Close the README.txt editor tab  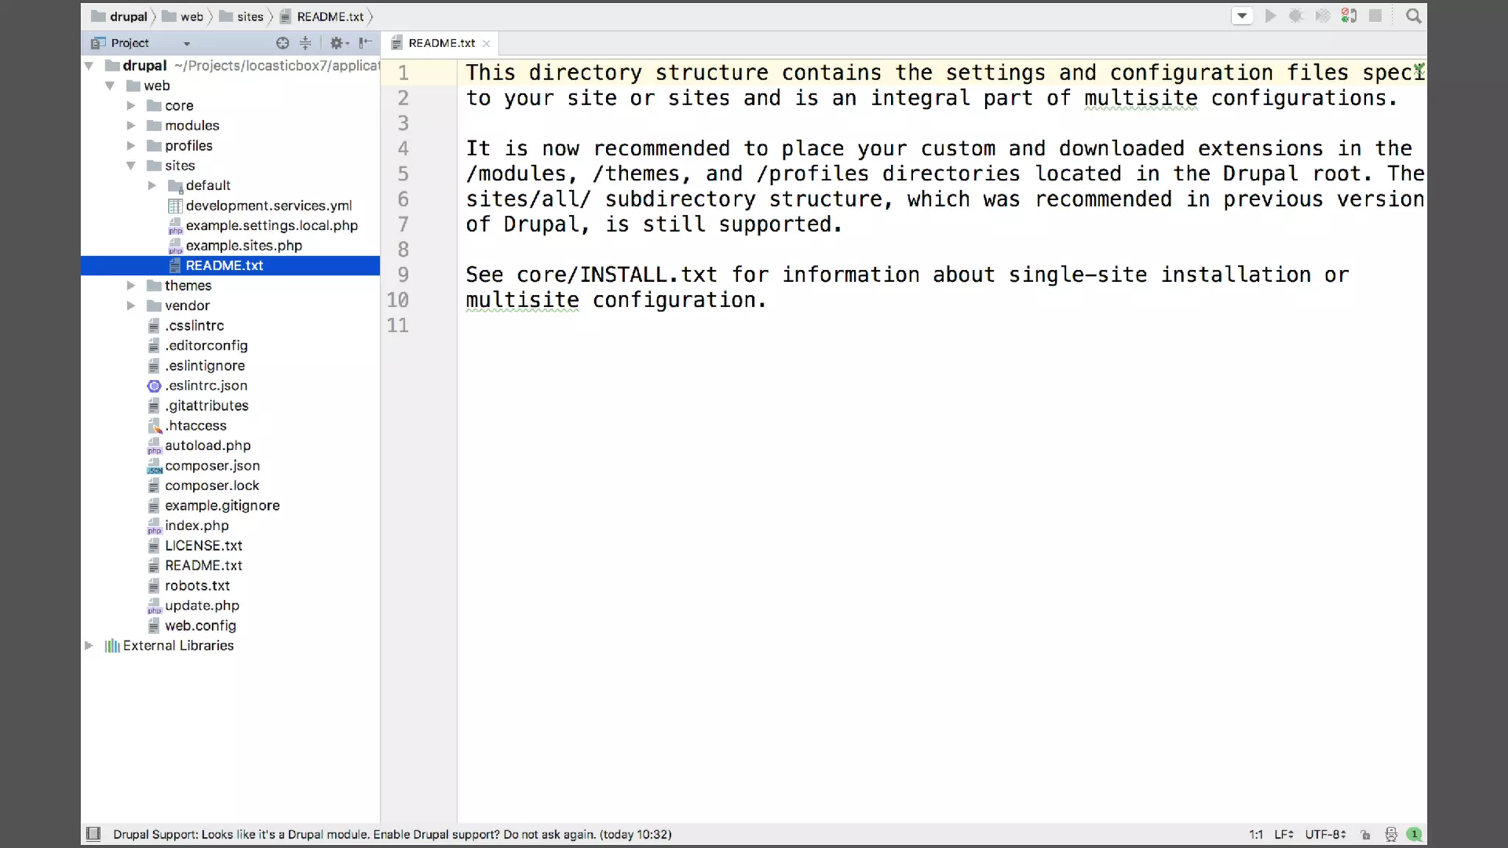point(486,44)
